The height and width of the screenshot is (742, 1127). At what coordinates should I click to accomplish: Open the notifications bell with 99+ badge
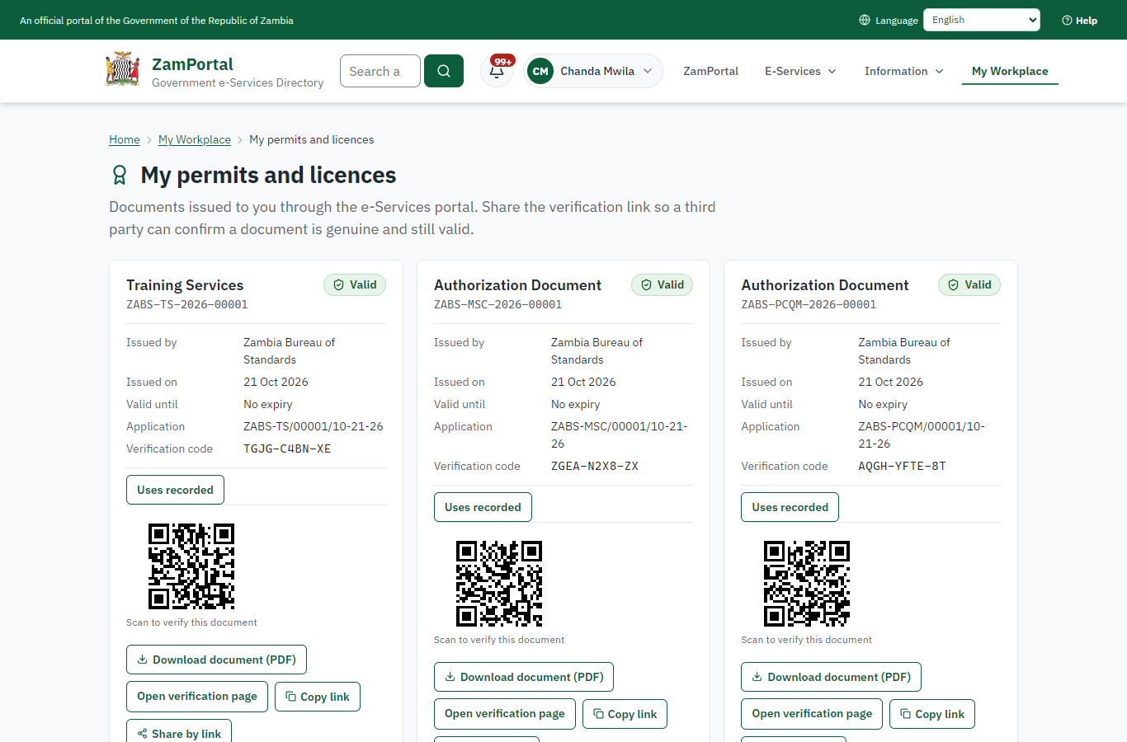pos(497,71)
